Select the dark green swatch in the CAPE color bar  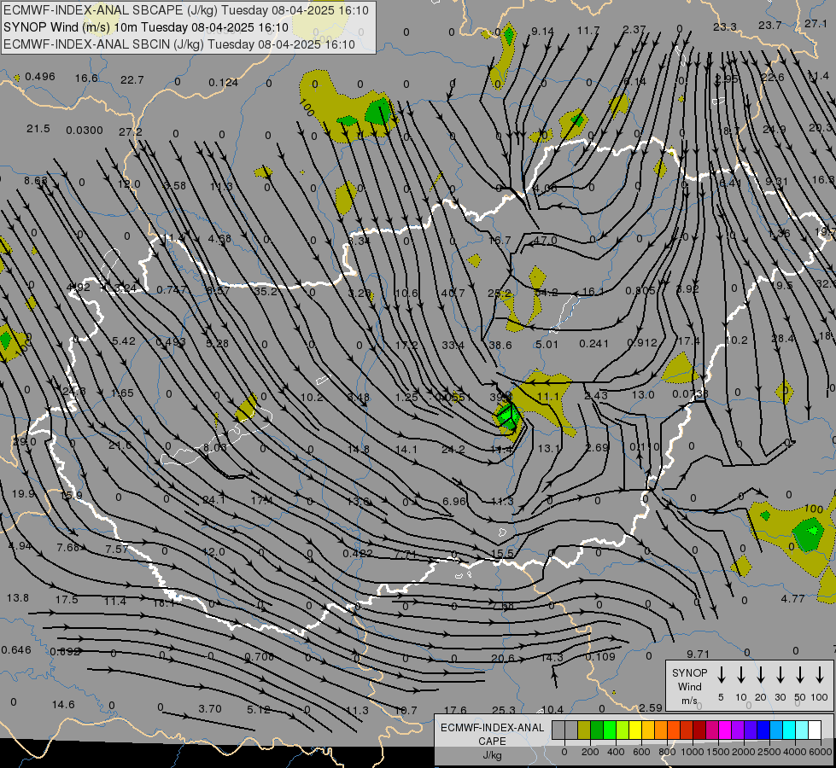click(597, 730)
